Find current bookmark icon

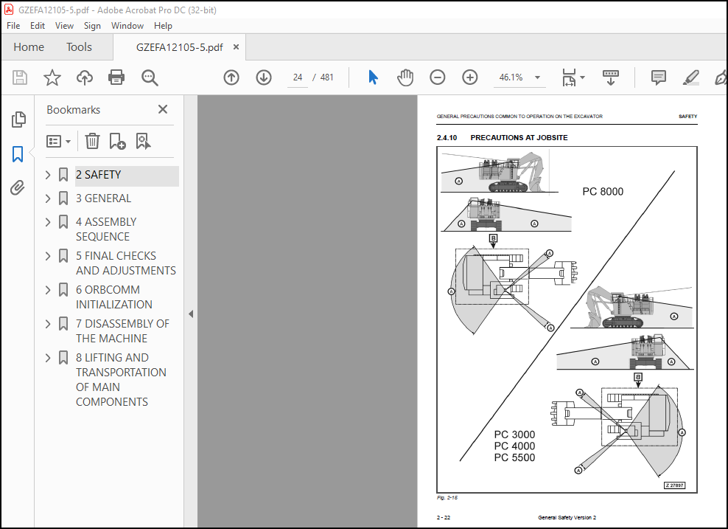(x=143, y=141)
